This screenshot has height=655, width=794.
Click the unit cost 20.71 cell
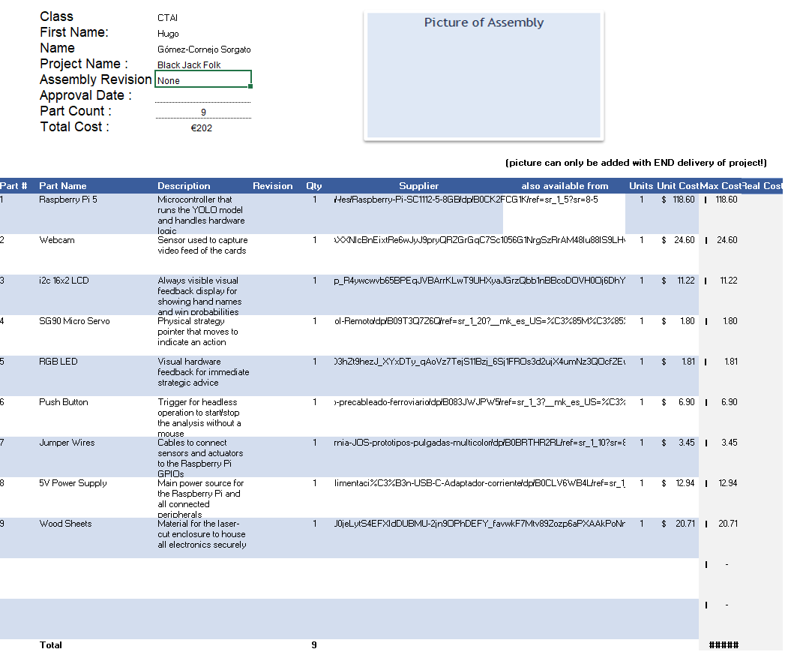tap(678, 524)
